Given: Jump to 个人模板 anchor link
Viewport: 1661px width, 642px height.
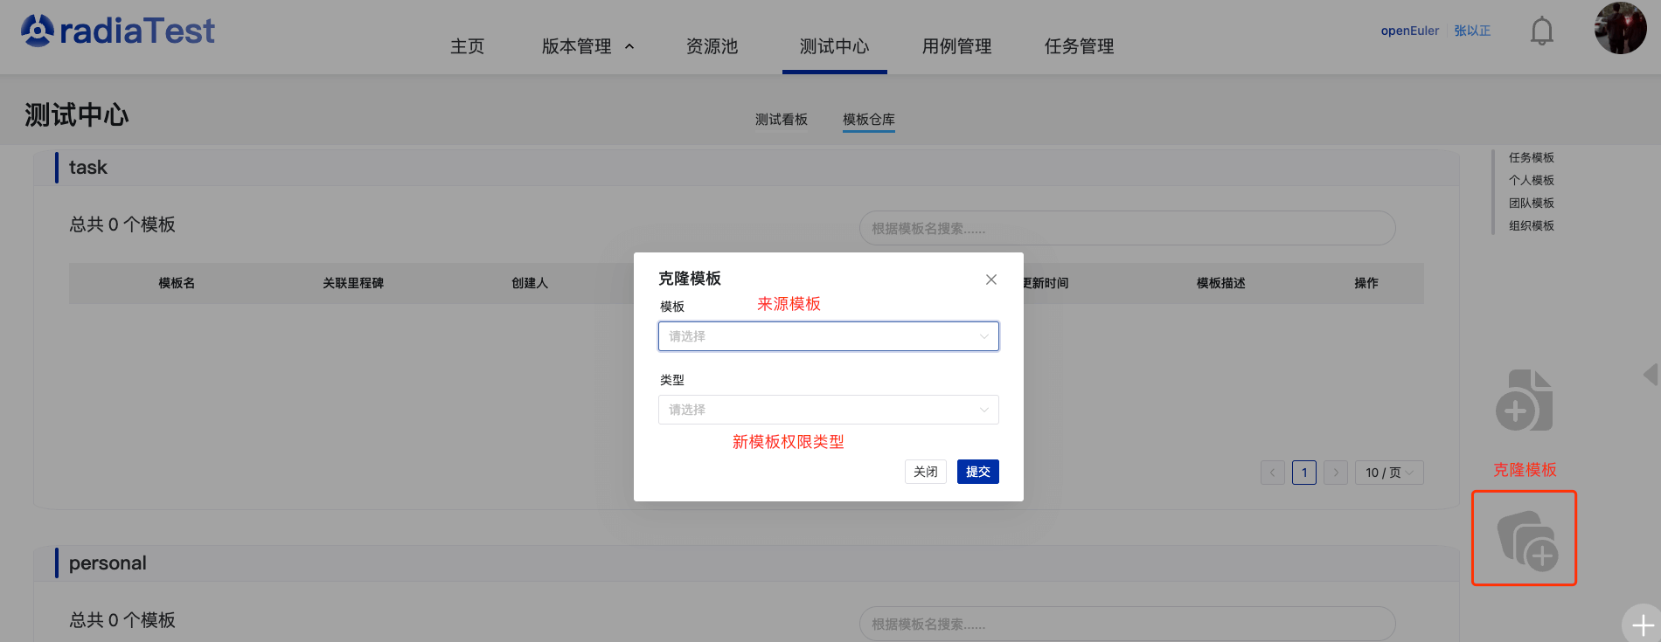Looking at the screenshot, I should 1531,180.
